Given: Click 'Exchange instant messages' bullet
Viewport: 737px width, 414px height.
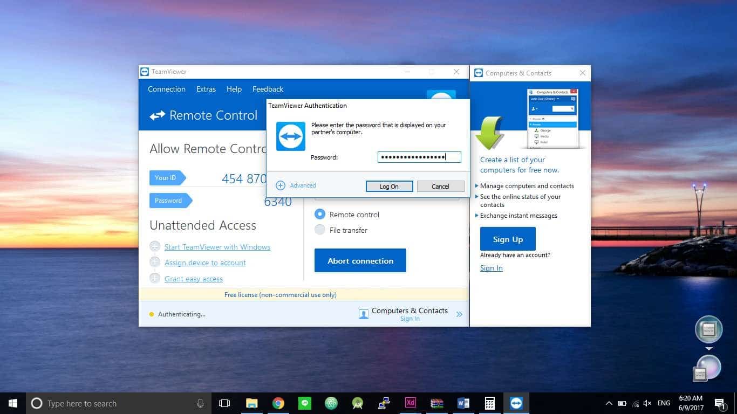Looking at the screenshot, I should pos(518,216).
